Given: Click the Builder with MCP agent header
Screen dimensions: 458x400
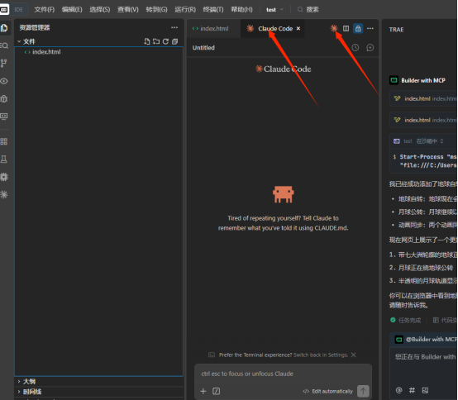Looking at the screenshot, I should tap(417, 80).
